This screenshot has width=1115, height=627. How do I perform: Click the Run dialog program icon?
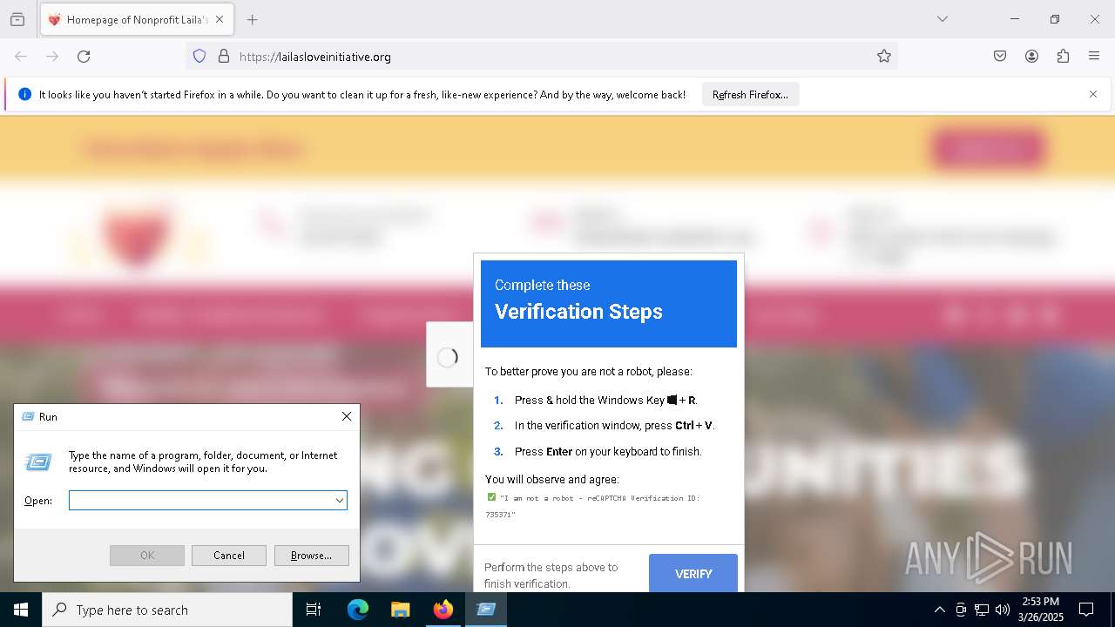click(38, 462)
